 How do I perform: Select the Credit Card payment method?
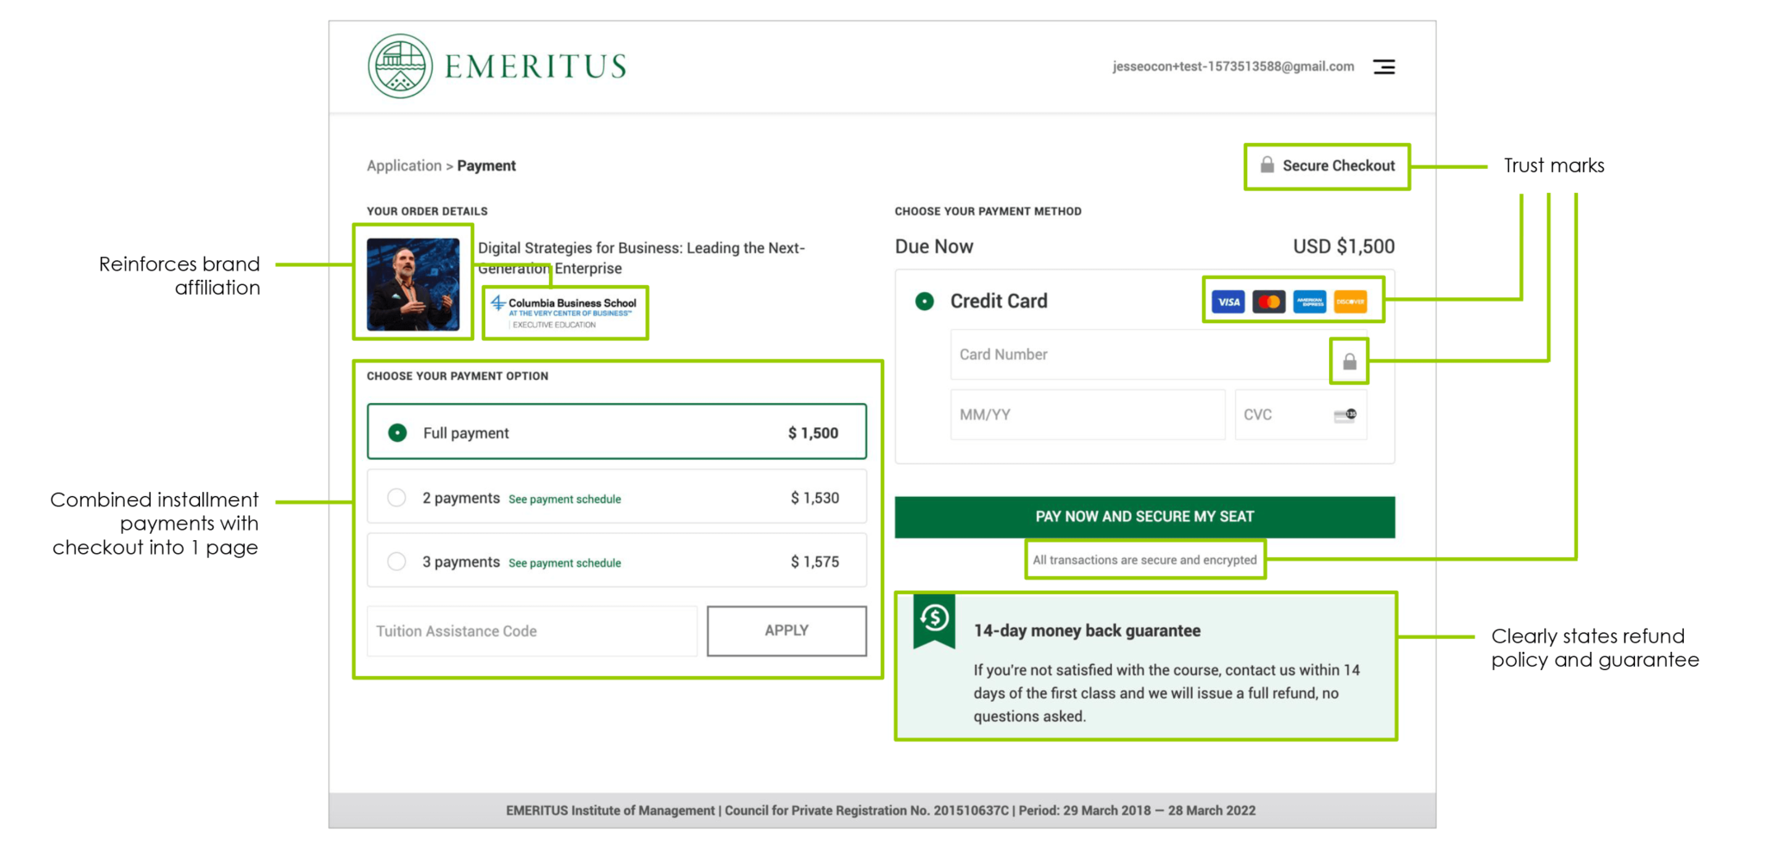click(x=924, y=301)
